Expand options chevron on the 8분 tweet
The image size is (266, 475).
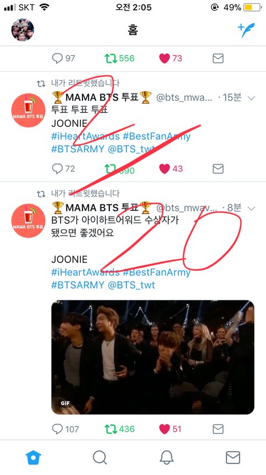click(251, 208)
